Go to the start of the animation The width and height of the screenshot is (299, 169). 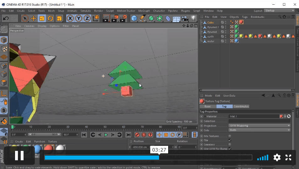(x=84, y=135)
